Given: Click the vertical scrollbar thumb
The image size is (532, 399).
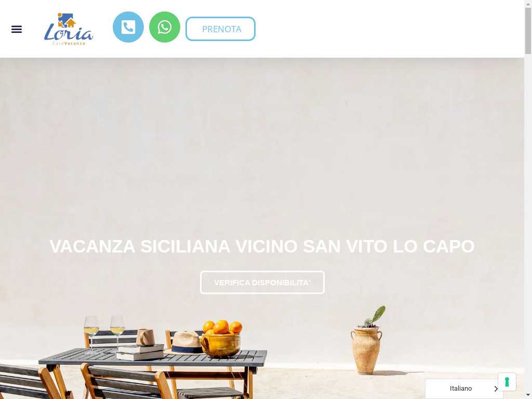Looking at the screenshot, I should [x=528, y=31].
